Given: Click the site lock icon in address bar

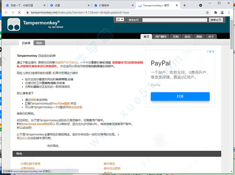Looking at the screenshot, I should click(x=27, y=12).
